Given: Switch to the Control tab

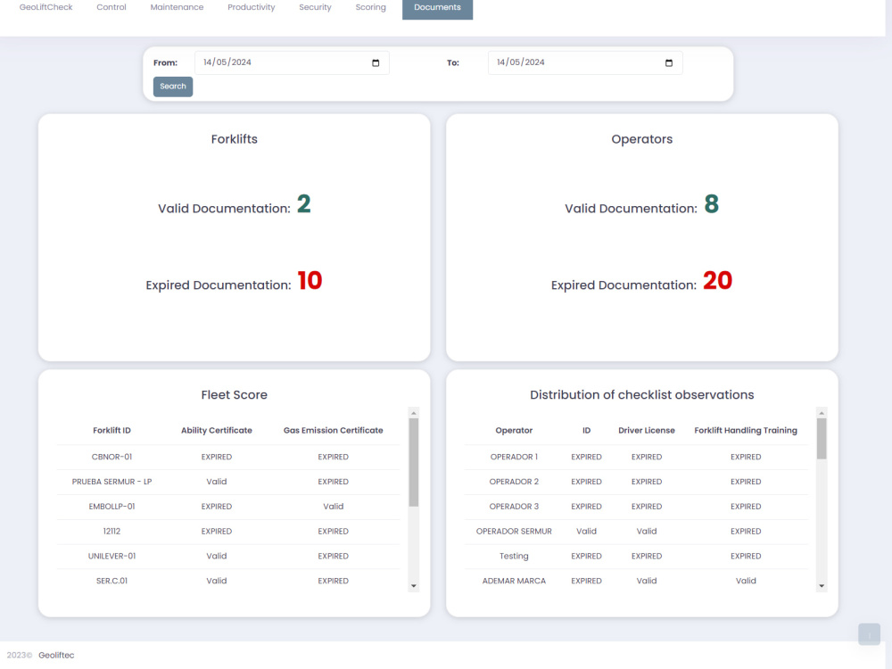Looking at the screenshot, I should tap(111, 7).
